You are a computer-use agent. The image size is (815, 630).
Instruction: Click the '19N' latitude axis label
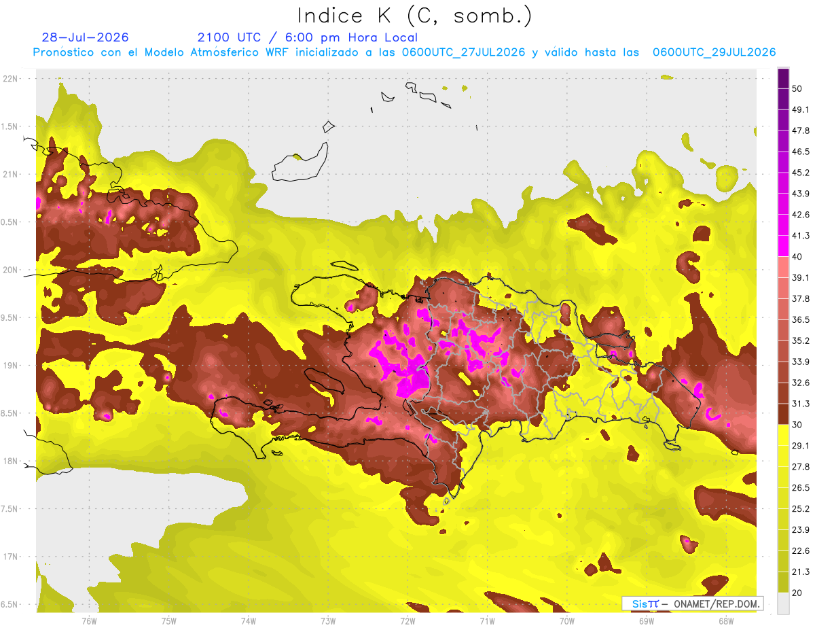[x=11, y=366]
